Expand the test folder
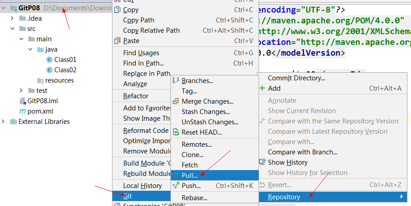 click(21, 91)
